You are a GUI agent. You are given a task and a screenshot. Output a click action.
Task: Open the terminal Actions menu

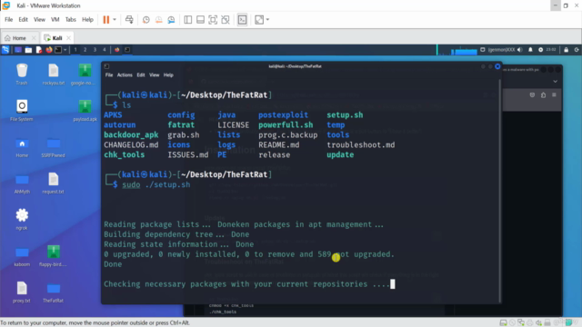[x=125, y=74]
